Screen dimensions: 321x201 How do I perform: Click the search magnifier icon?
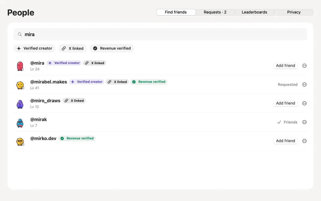(x=20, y=34)
